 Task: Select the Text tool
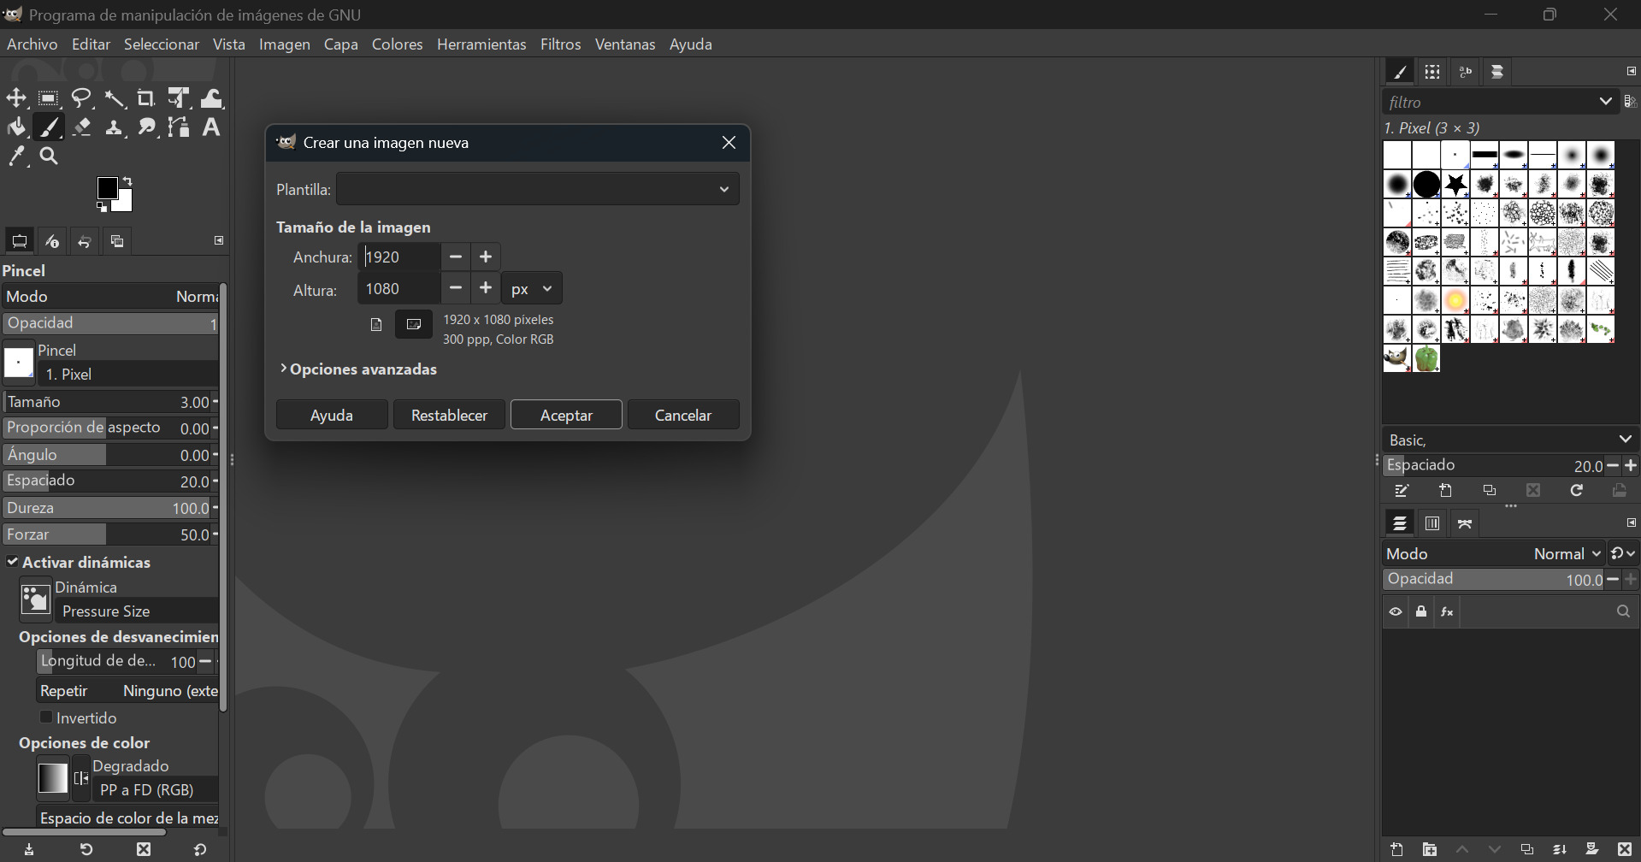point(210,127)
